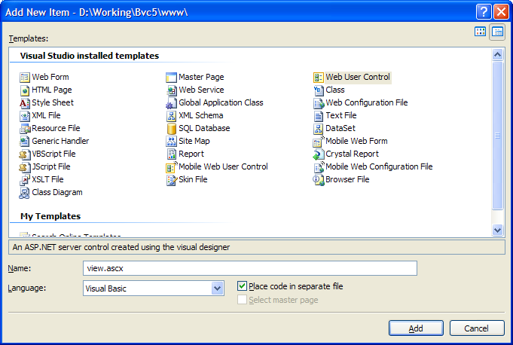Select the Style Sheet template icon
513x345 pixels.
pos(25,103)
